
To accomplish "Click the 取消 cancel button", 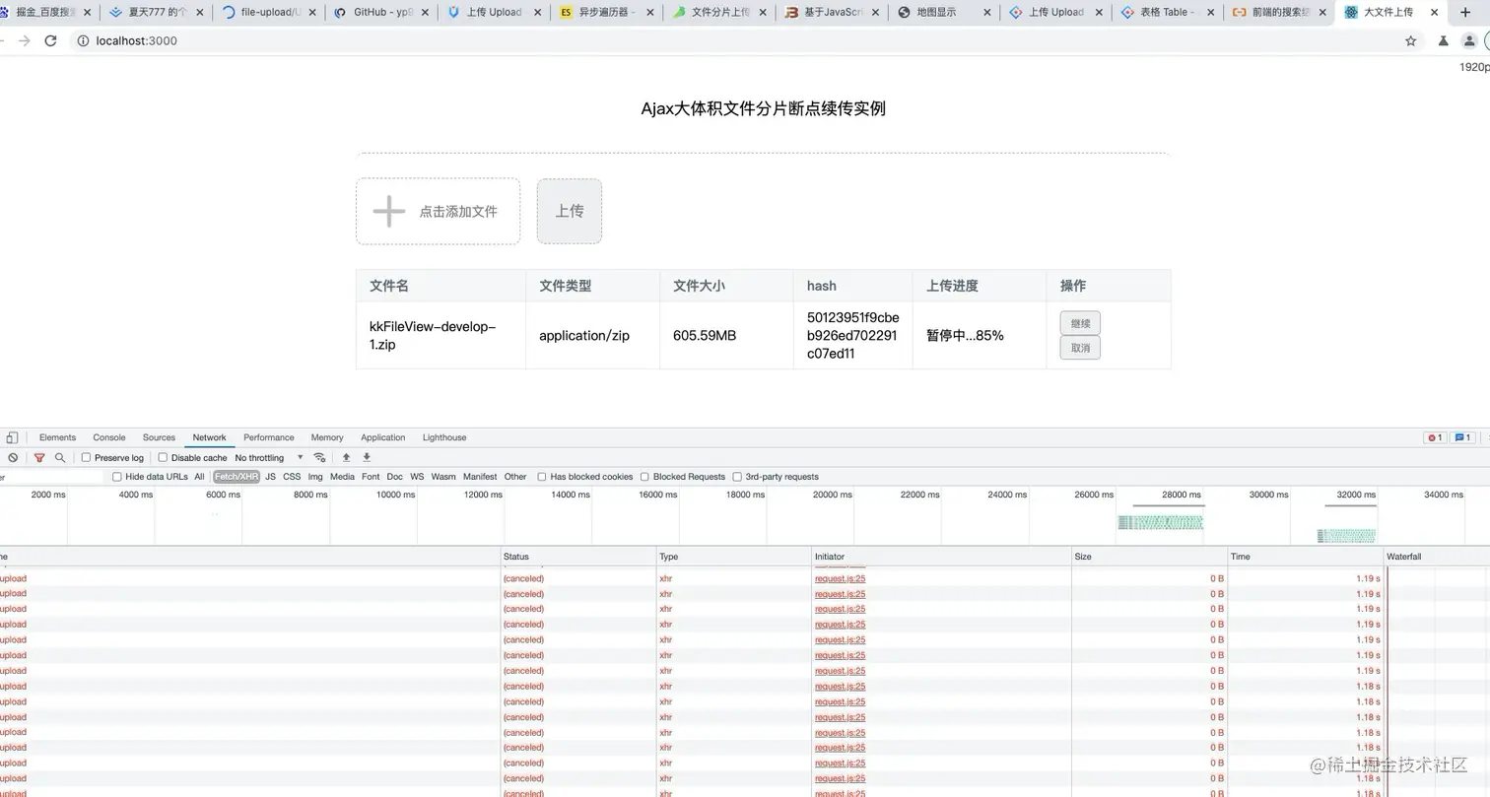I will (1080, 348).
